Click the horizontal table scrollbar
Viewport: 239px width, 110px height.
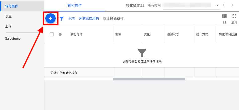pos(149,79)
